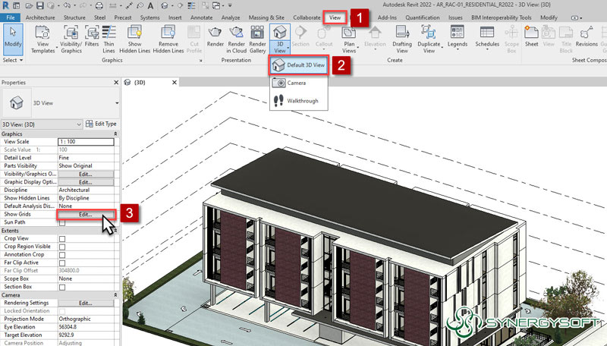Open the Graphics panel dialog launcher arrow

(200, 61)
